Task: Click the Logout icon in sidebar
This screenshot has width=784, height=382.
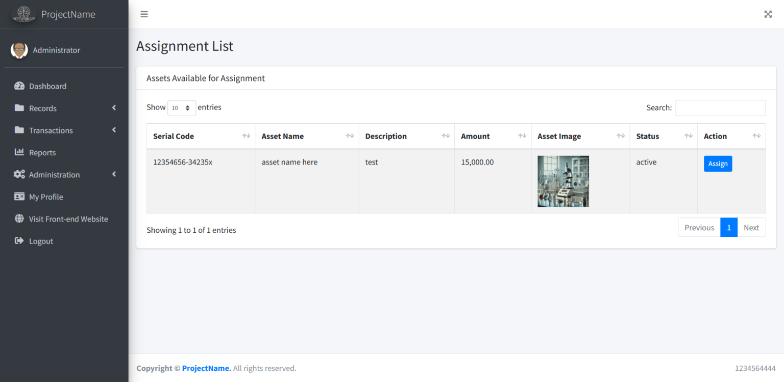Action: pos(19,241)
